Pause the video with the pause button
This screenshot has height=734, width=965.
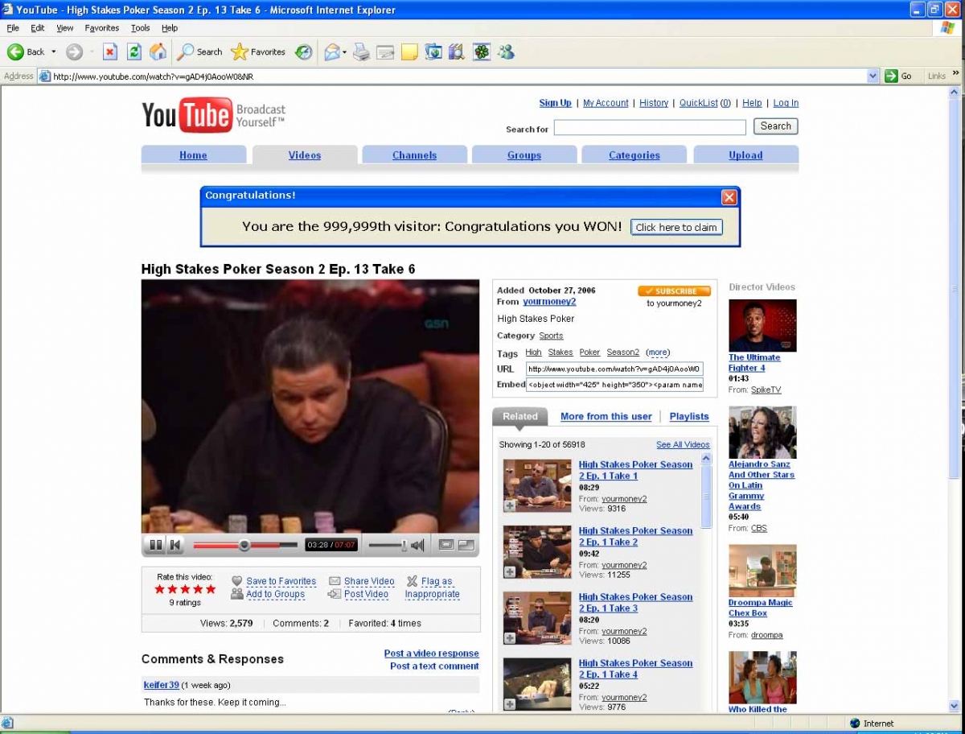click(155, 545)
